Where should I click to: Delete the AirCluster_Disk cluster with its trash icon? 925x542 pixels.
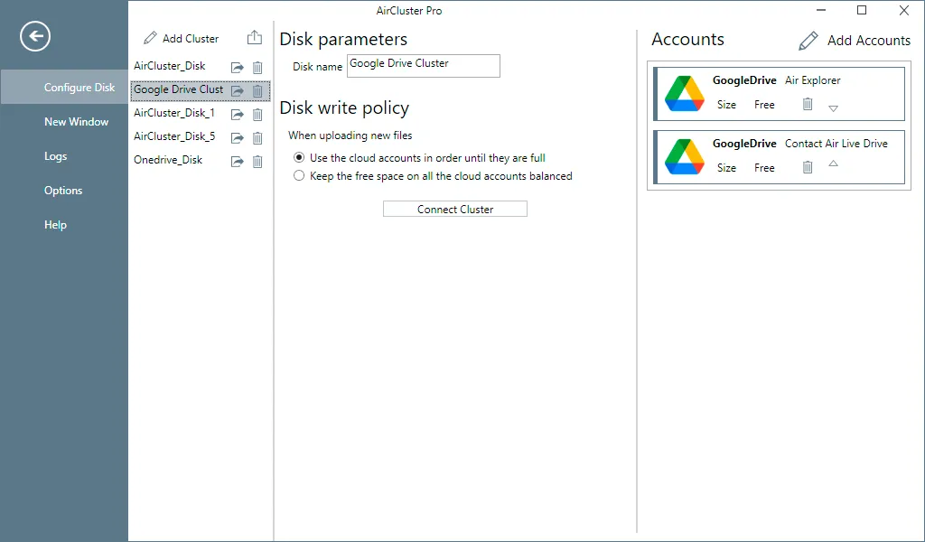(257, 67)
